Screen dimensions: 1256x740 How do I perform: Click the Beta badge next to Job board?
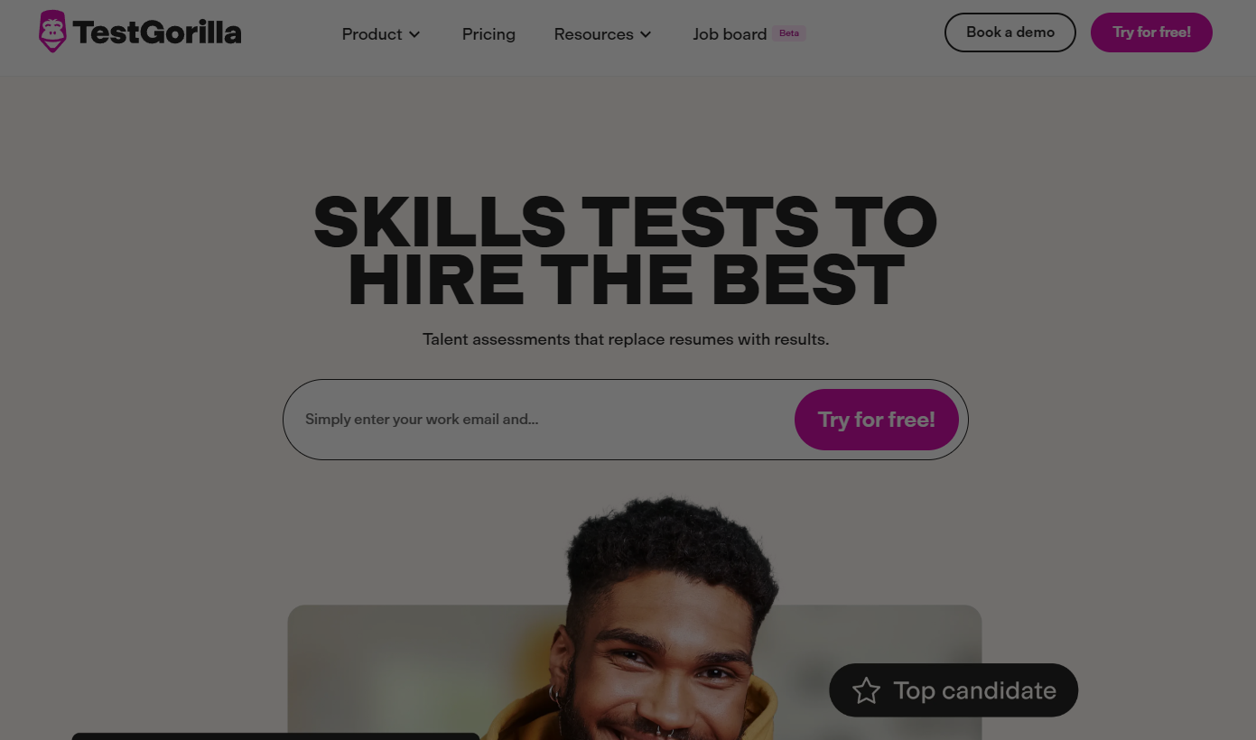coord(789,33)
